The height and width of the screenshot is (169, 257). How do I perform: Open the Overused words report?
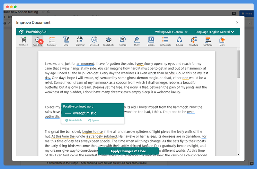(94, 41)
